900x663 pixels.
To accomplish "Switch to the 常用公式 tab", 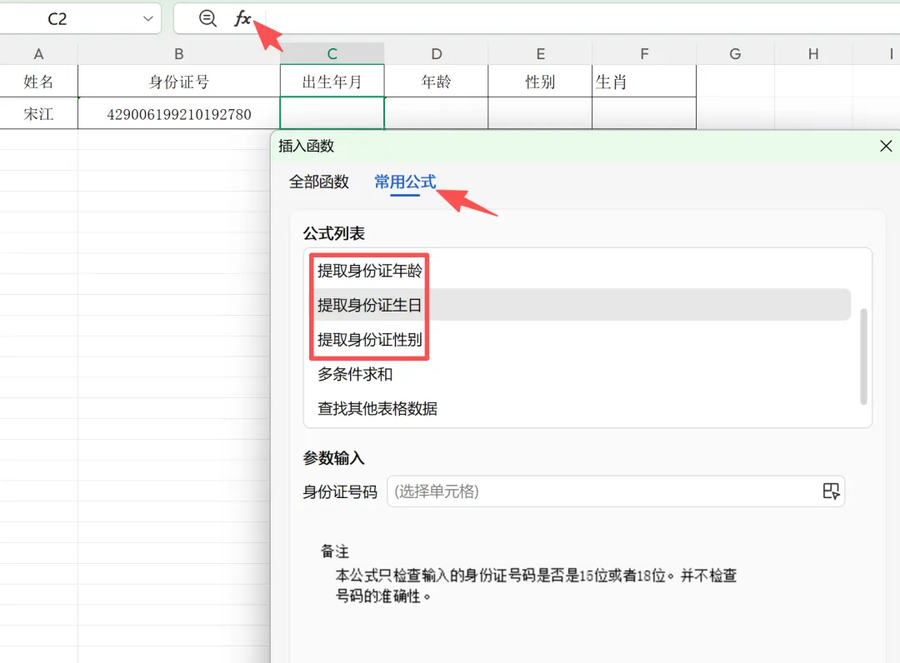I will [405, 182].
